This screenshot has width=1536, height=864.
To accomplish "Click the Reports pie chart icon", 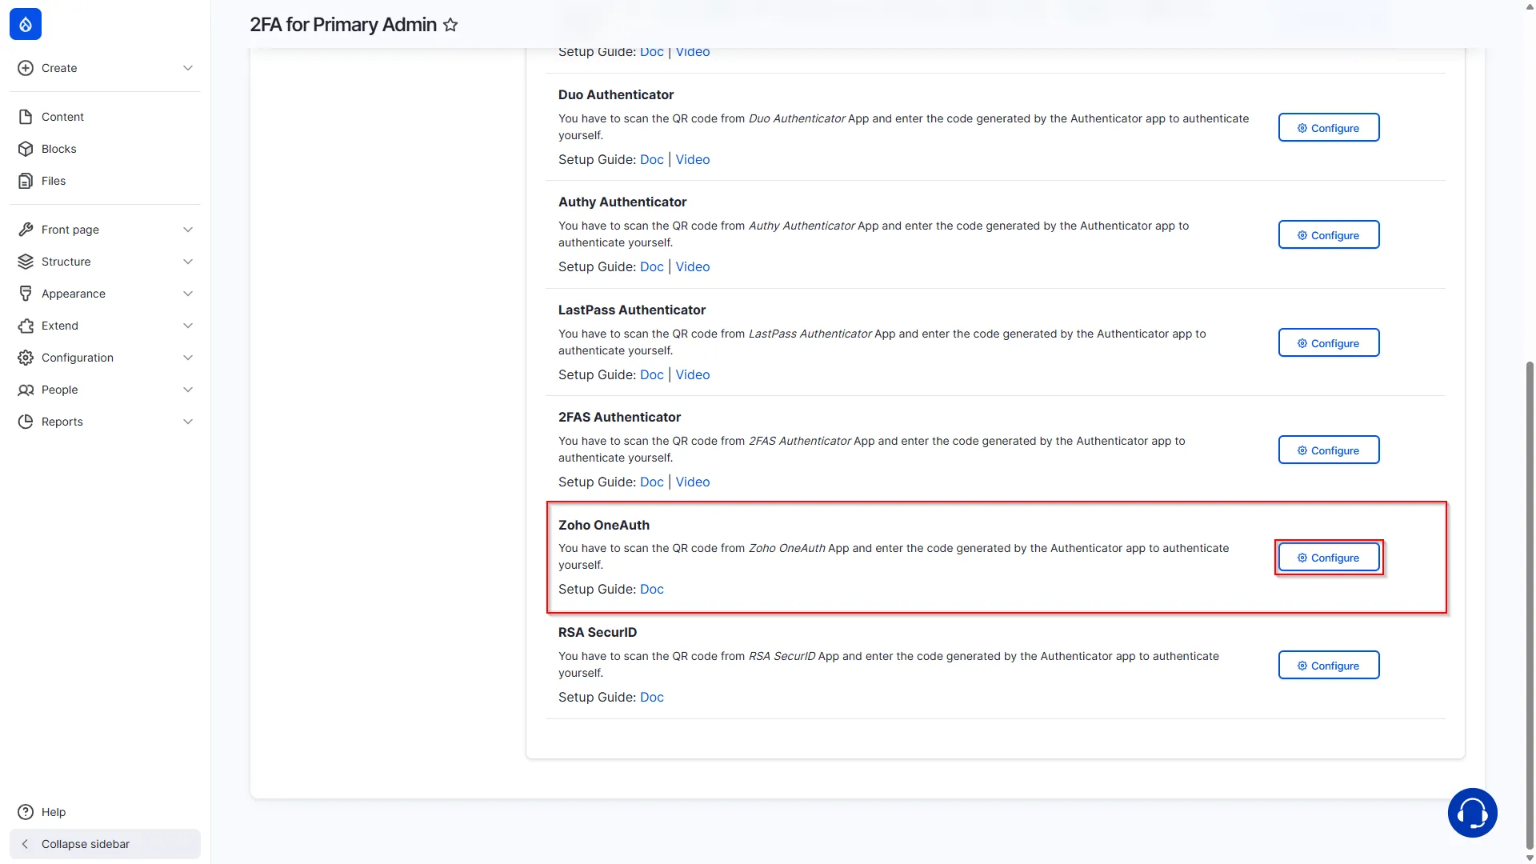I will [26, 422].
